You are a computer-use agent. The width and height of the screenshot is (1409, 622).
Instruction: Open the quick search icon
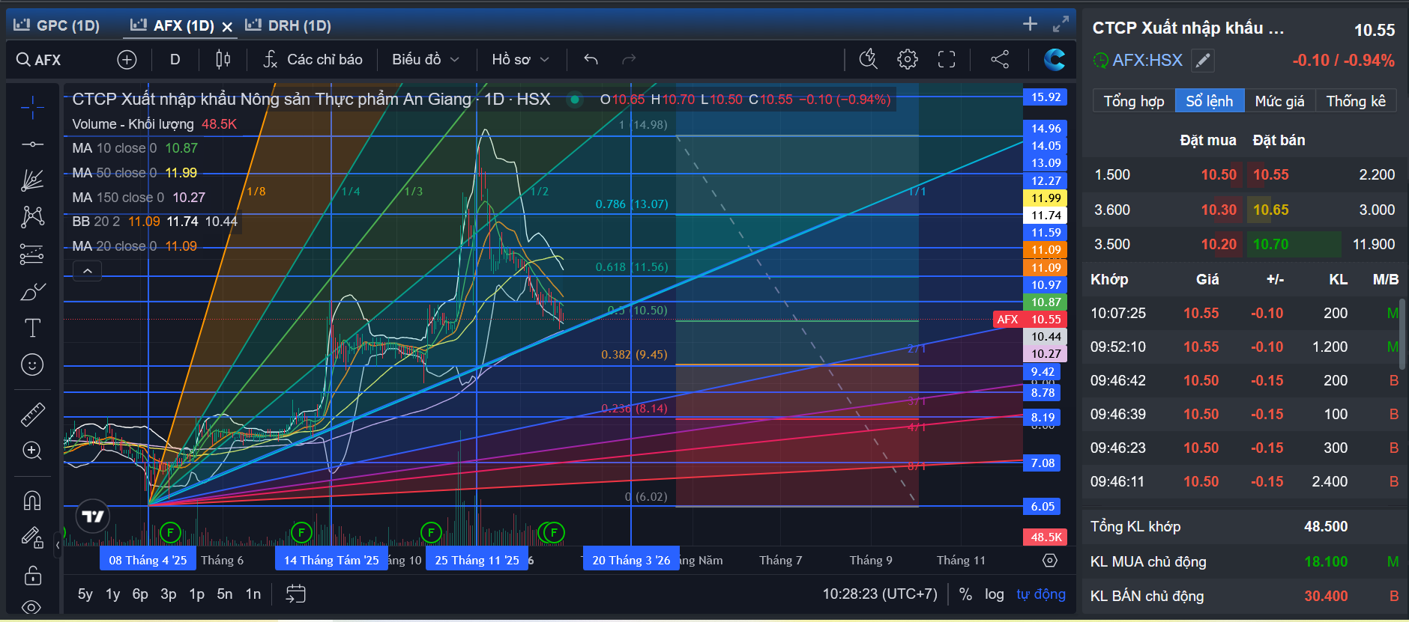pos(868,59)
